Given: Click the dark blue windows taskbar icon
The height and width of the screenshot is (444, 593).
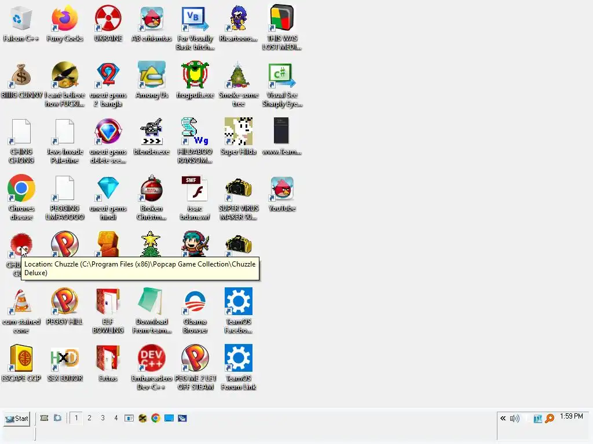Looking at the screenshot, I should (182, 419).
